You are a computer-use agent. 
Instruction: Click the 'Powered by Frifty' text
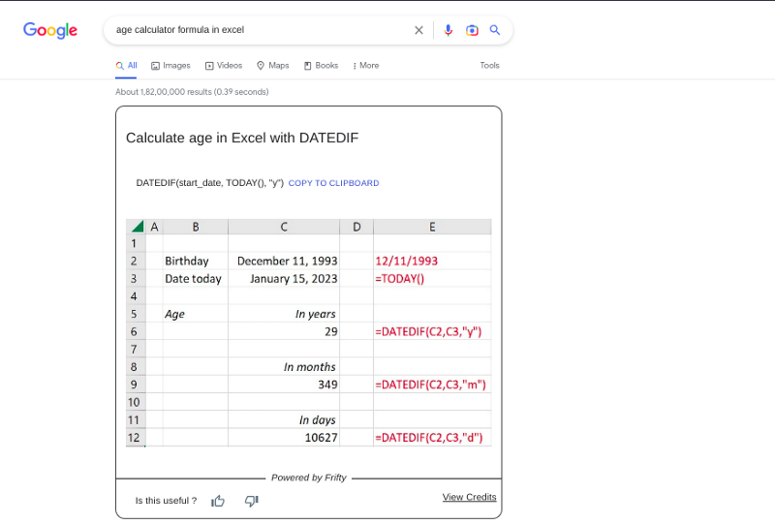click(308, 478)
